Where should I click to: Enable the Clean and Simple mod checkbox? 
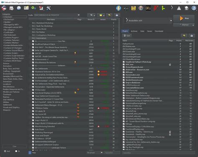[x=33, y=135]
